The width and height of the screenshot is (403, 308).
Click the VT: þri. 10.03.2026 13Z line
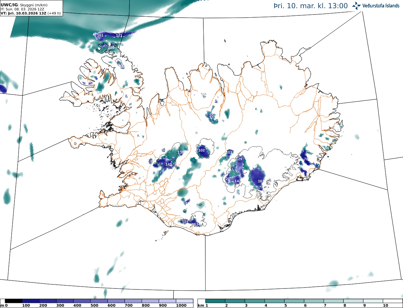(x=31, y=13)
